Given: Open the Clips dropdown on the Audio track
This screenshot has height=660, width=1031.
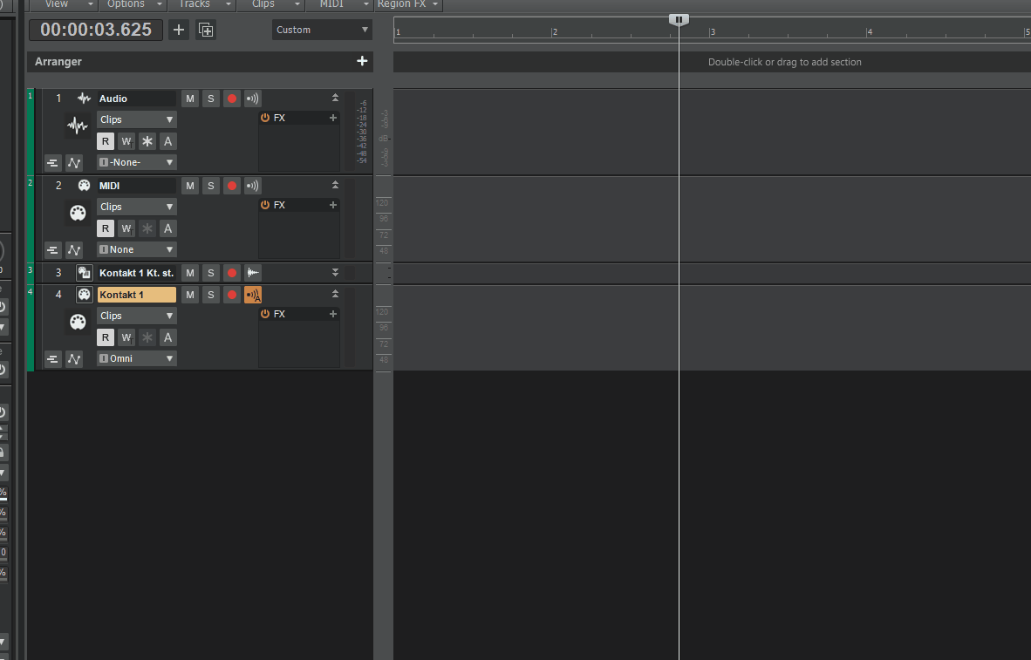Looking at the screenshot, I should pyautogui.click(x=136, y=119).
